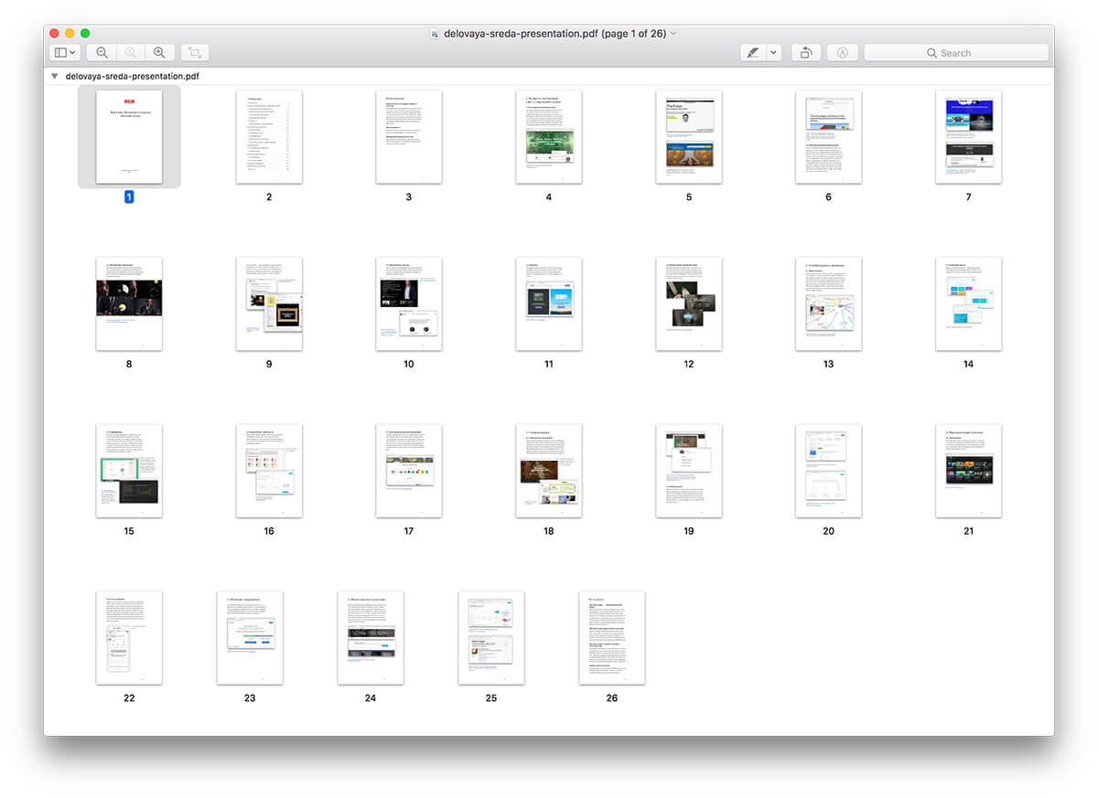
Task: Collapse the delovaya-sreda-presentation.pdf disclosure triangle
Action: tap(56, 77)
